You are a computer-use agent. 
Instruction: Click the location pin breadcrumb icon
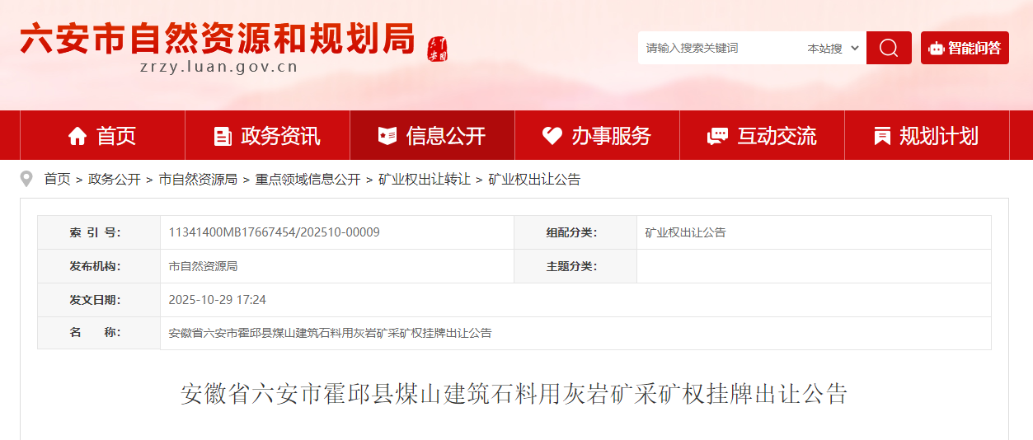pos(26,179)
